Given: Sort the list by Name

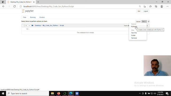Looking at the screenshot, I should pos(126,26).
